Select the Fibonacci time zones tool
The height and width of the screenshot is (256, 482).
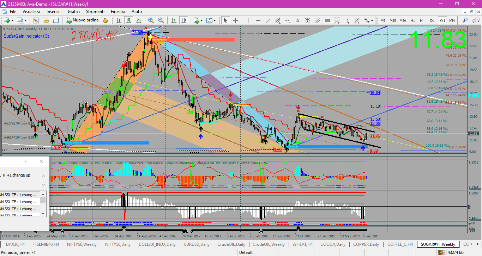[348, 20]
